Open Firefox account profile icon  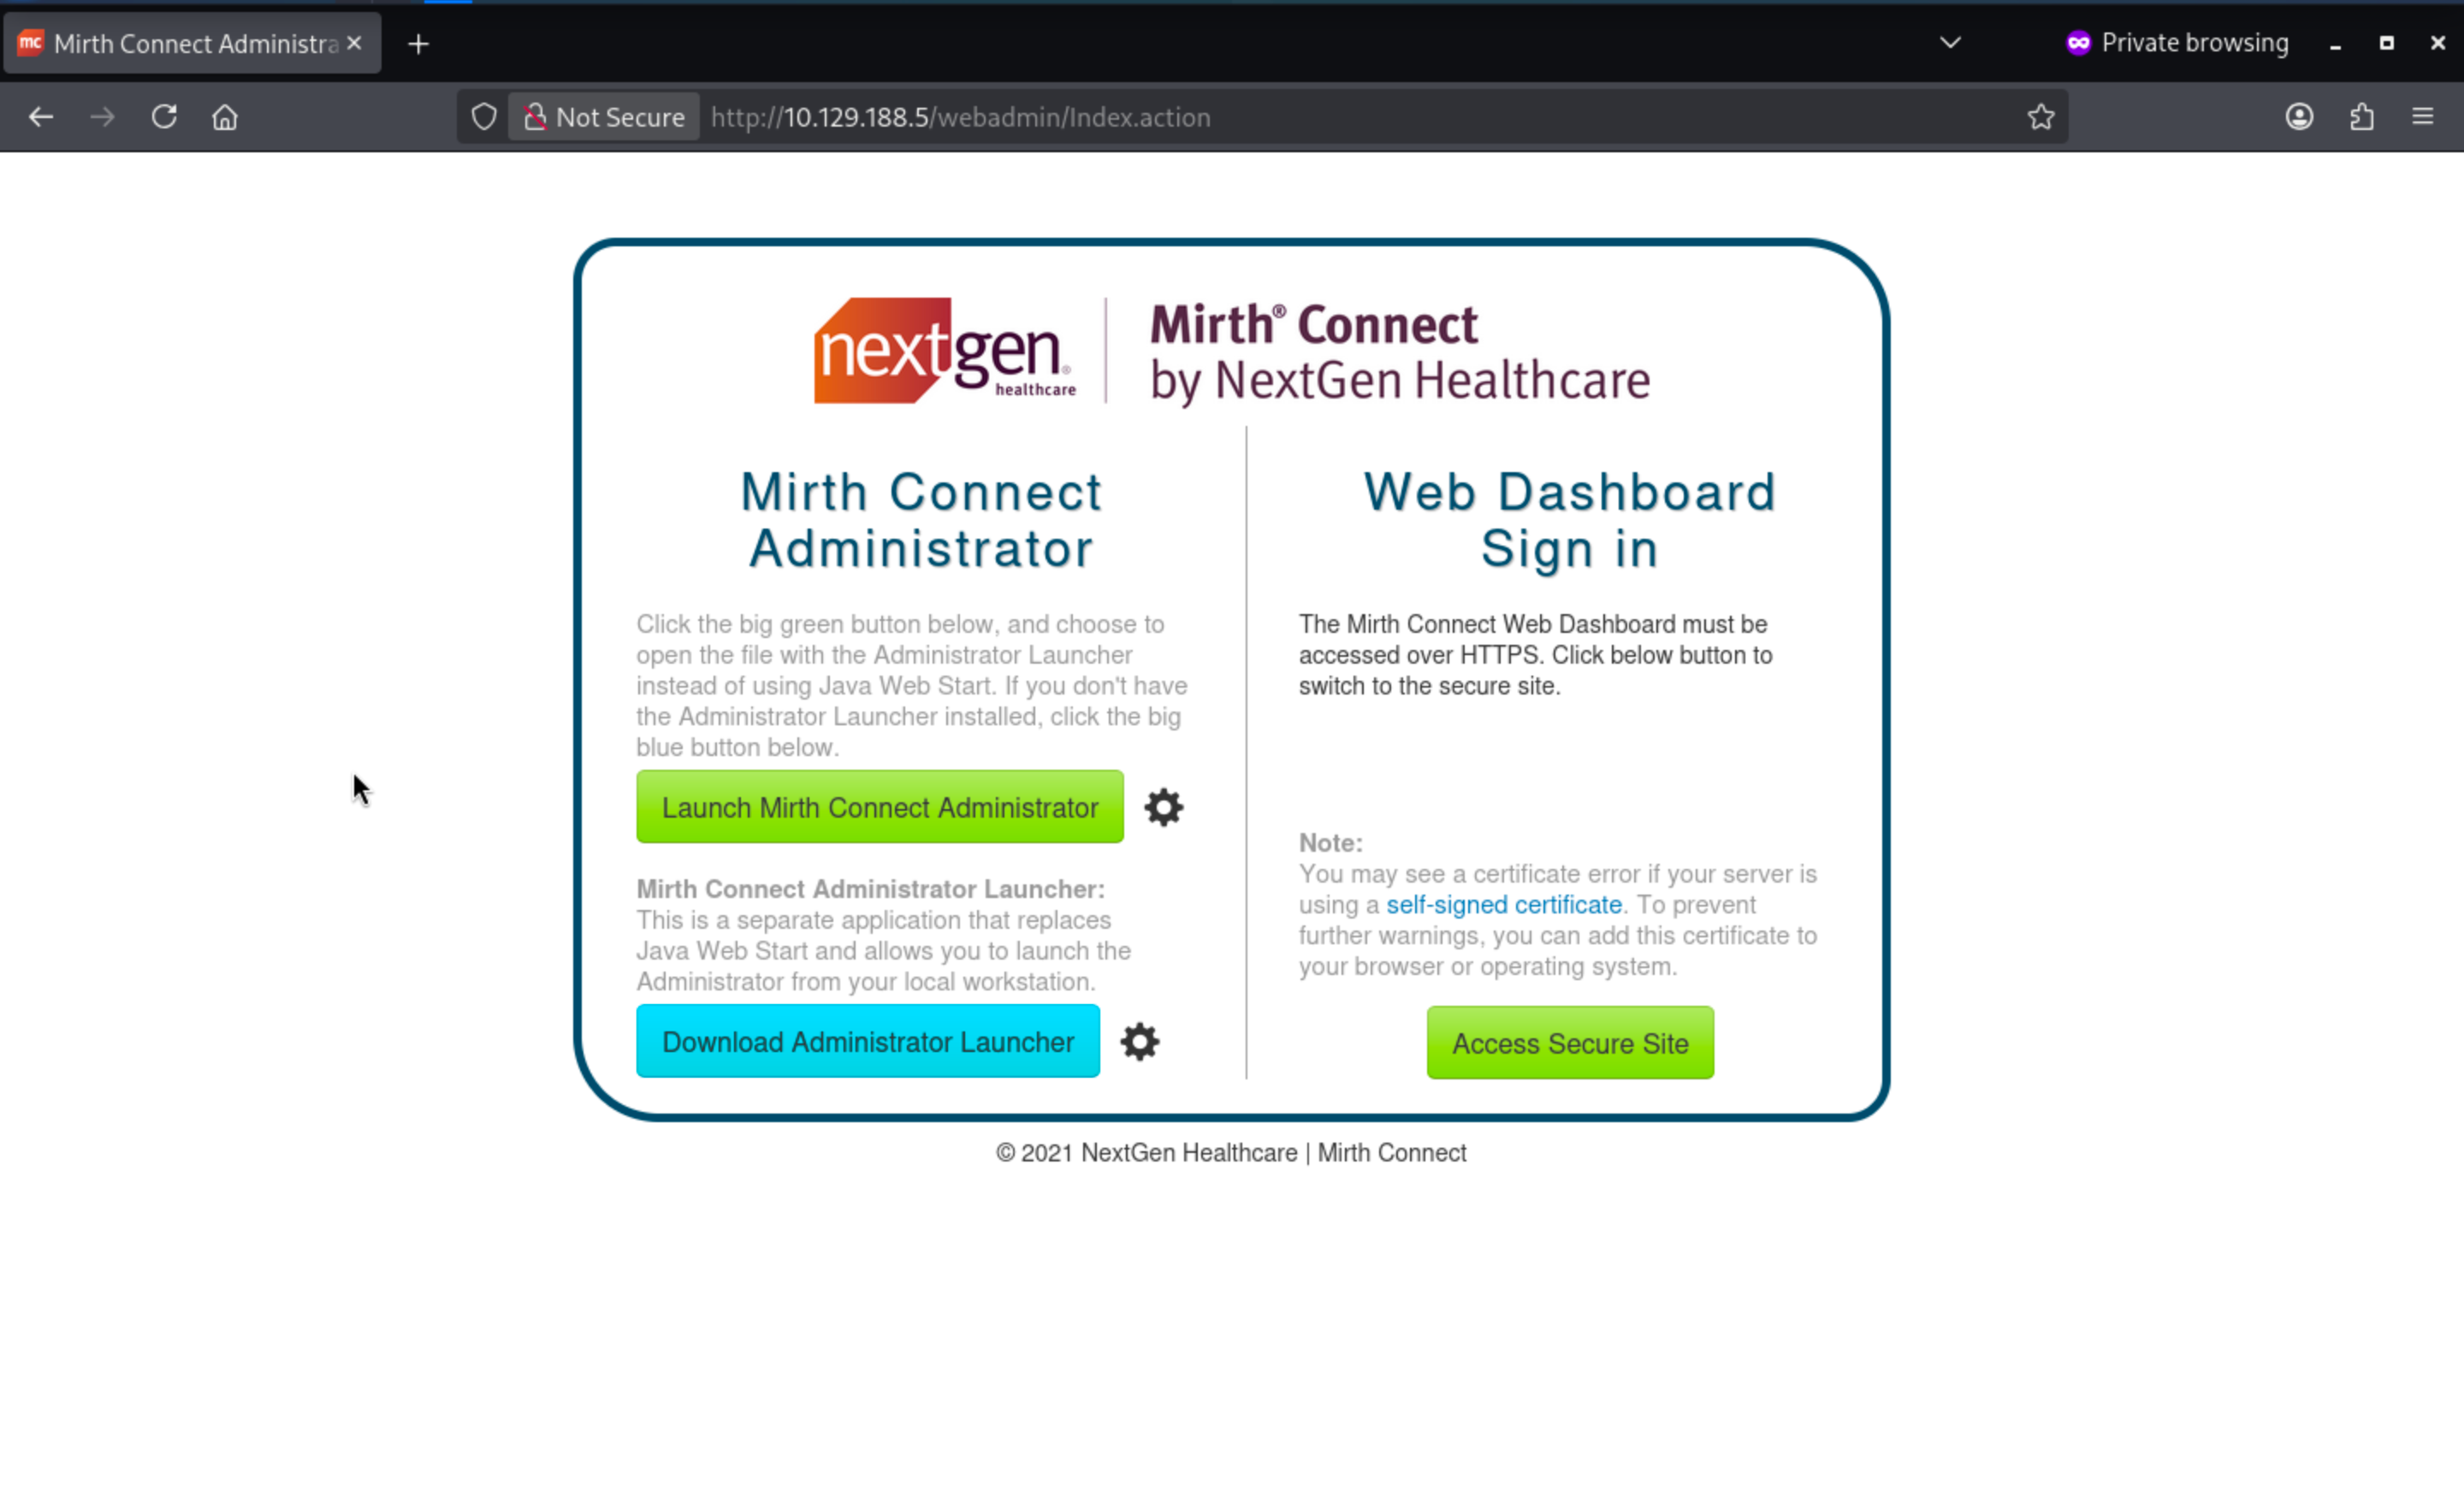pos(2299,117)
